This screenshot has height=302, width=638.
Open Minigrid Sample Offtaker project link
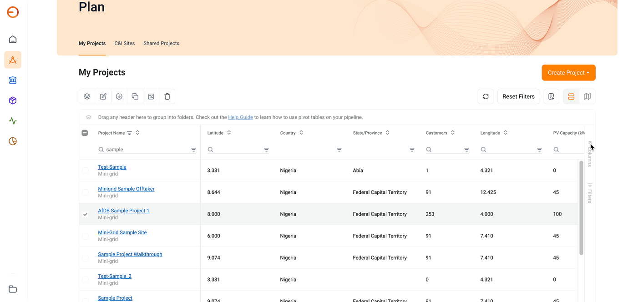[126, 189]
